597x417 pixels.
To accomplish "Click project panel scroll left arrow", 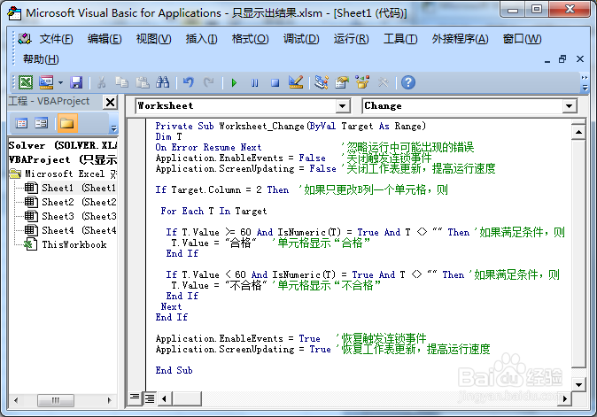I will click(x=16, y=400).
